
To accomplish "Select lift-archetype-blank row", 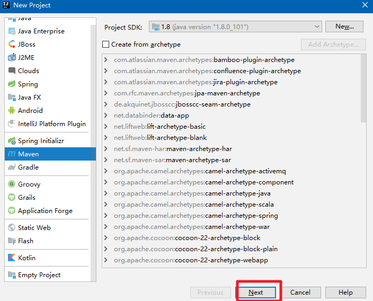I will [x=233, y=138].
